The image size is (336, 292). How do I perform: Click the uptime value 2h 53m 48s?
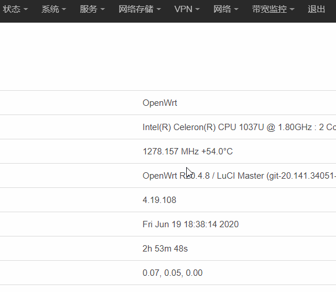click(x=165, y=249)
